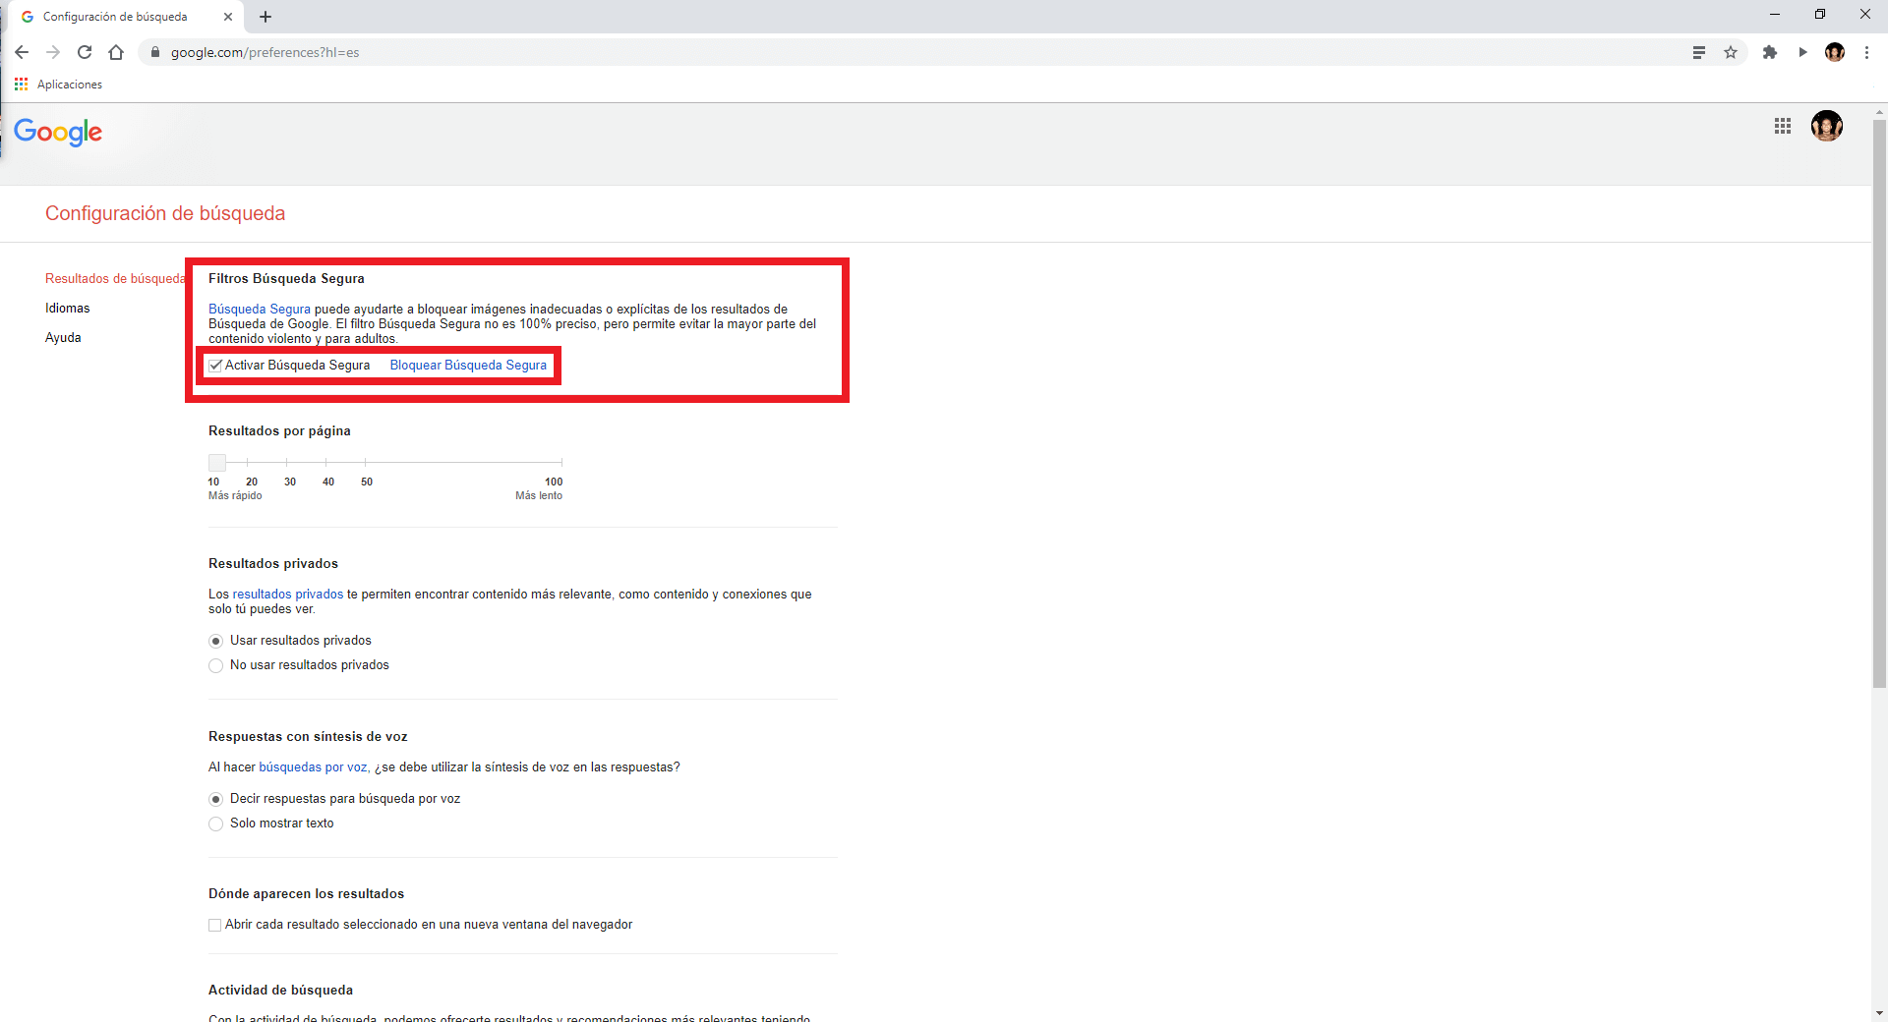Open Chrome profile avatar in toolbar
Screen dimensions: 1888x1022
[1835, 52]
